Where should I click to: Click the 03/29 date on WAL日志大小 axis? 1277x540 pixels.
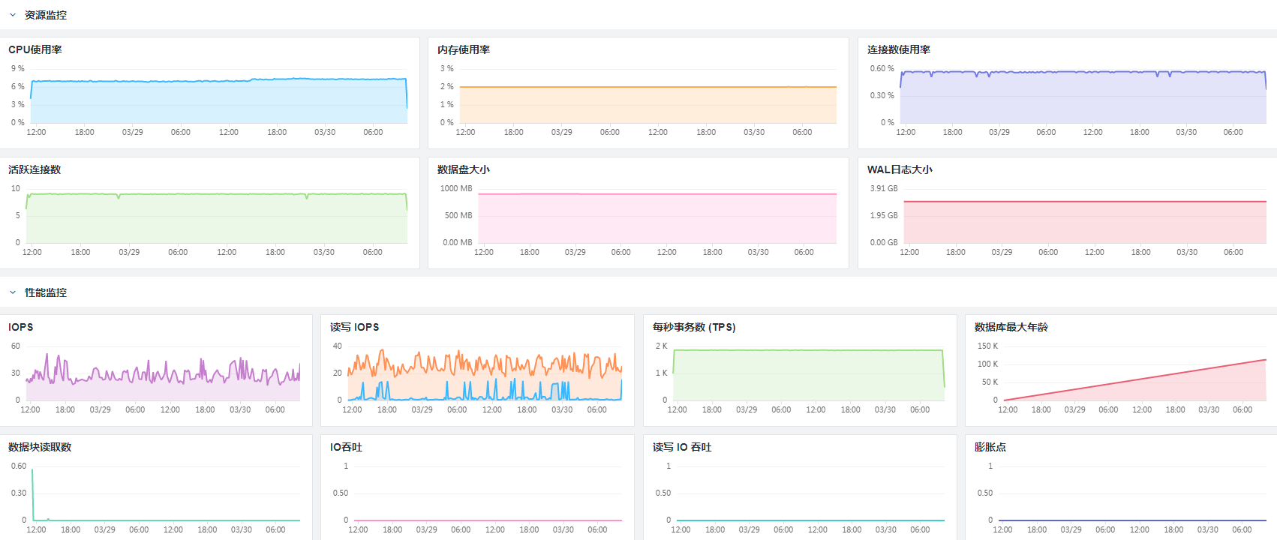coord(1002,252)
